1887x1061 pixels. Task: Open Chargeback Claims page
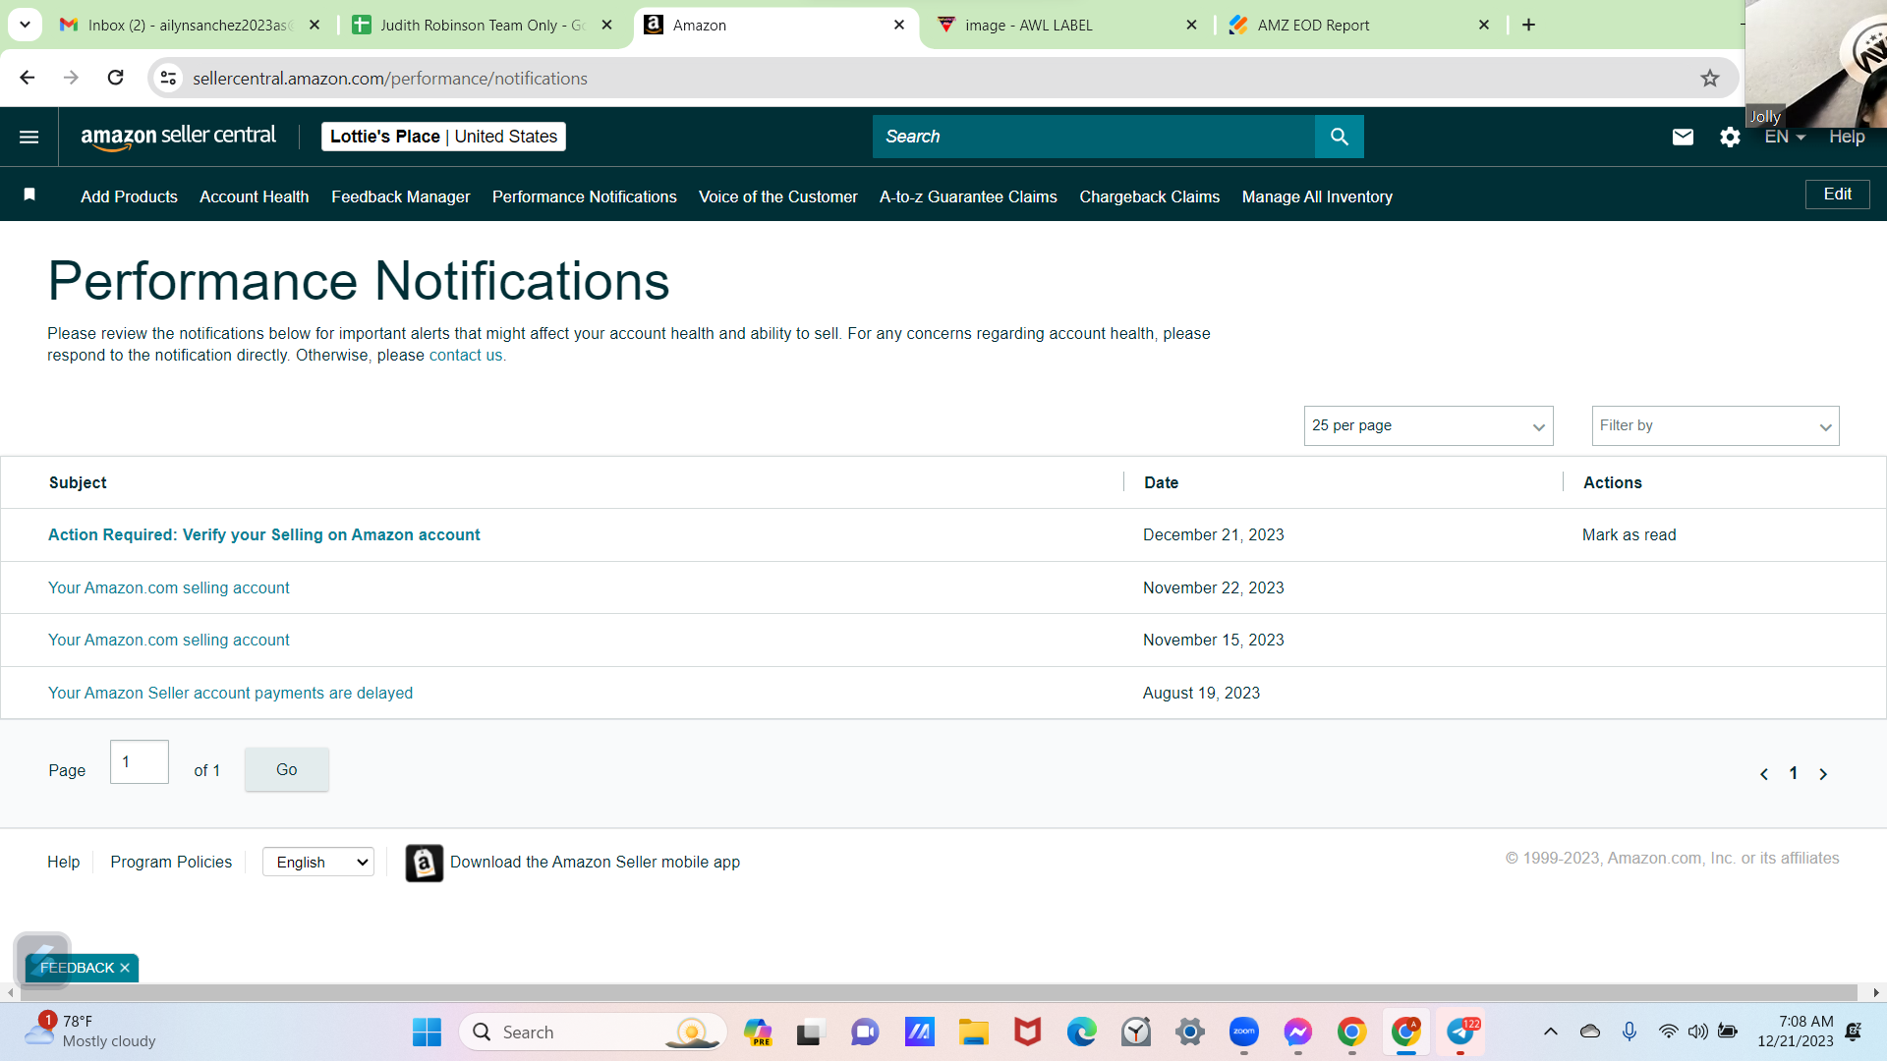1149,196
